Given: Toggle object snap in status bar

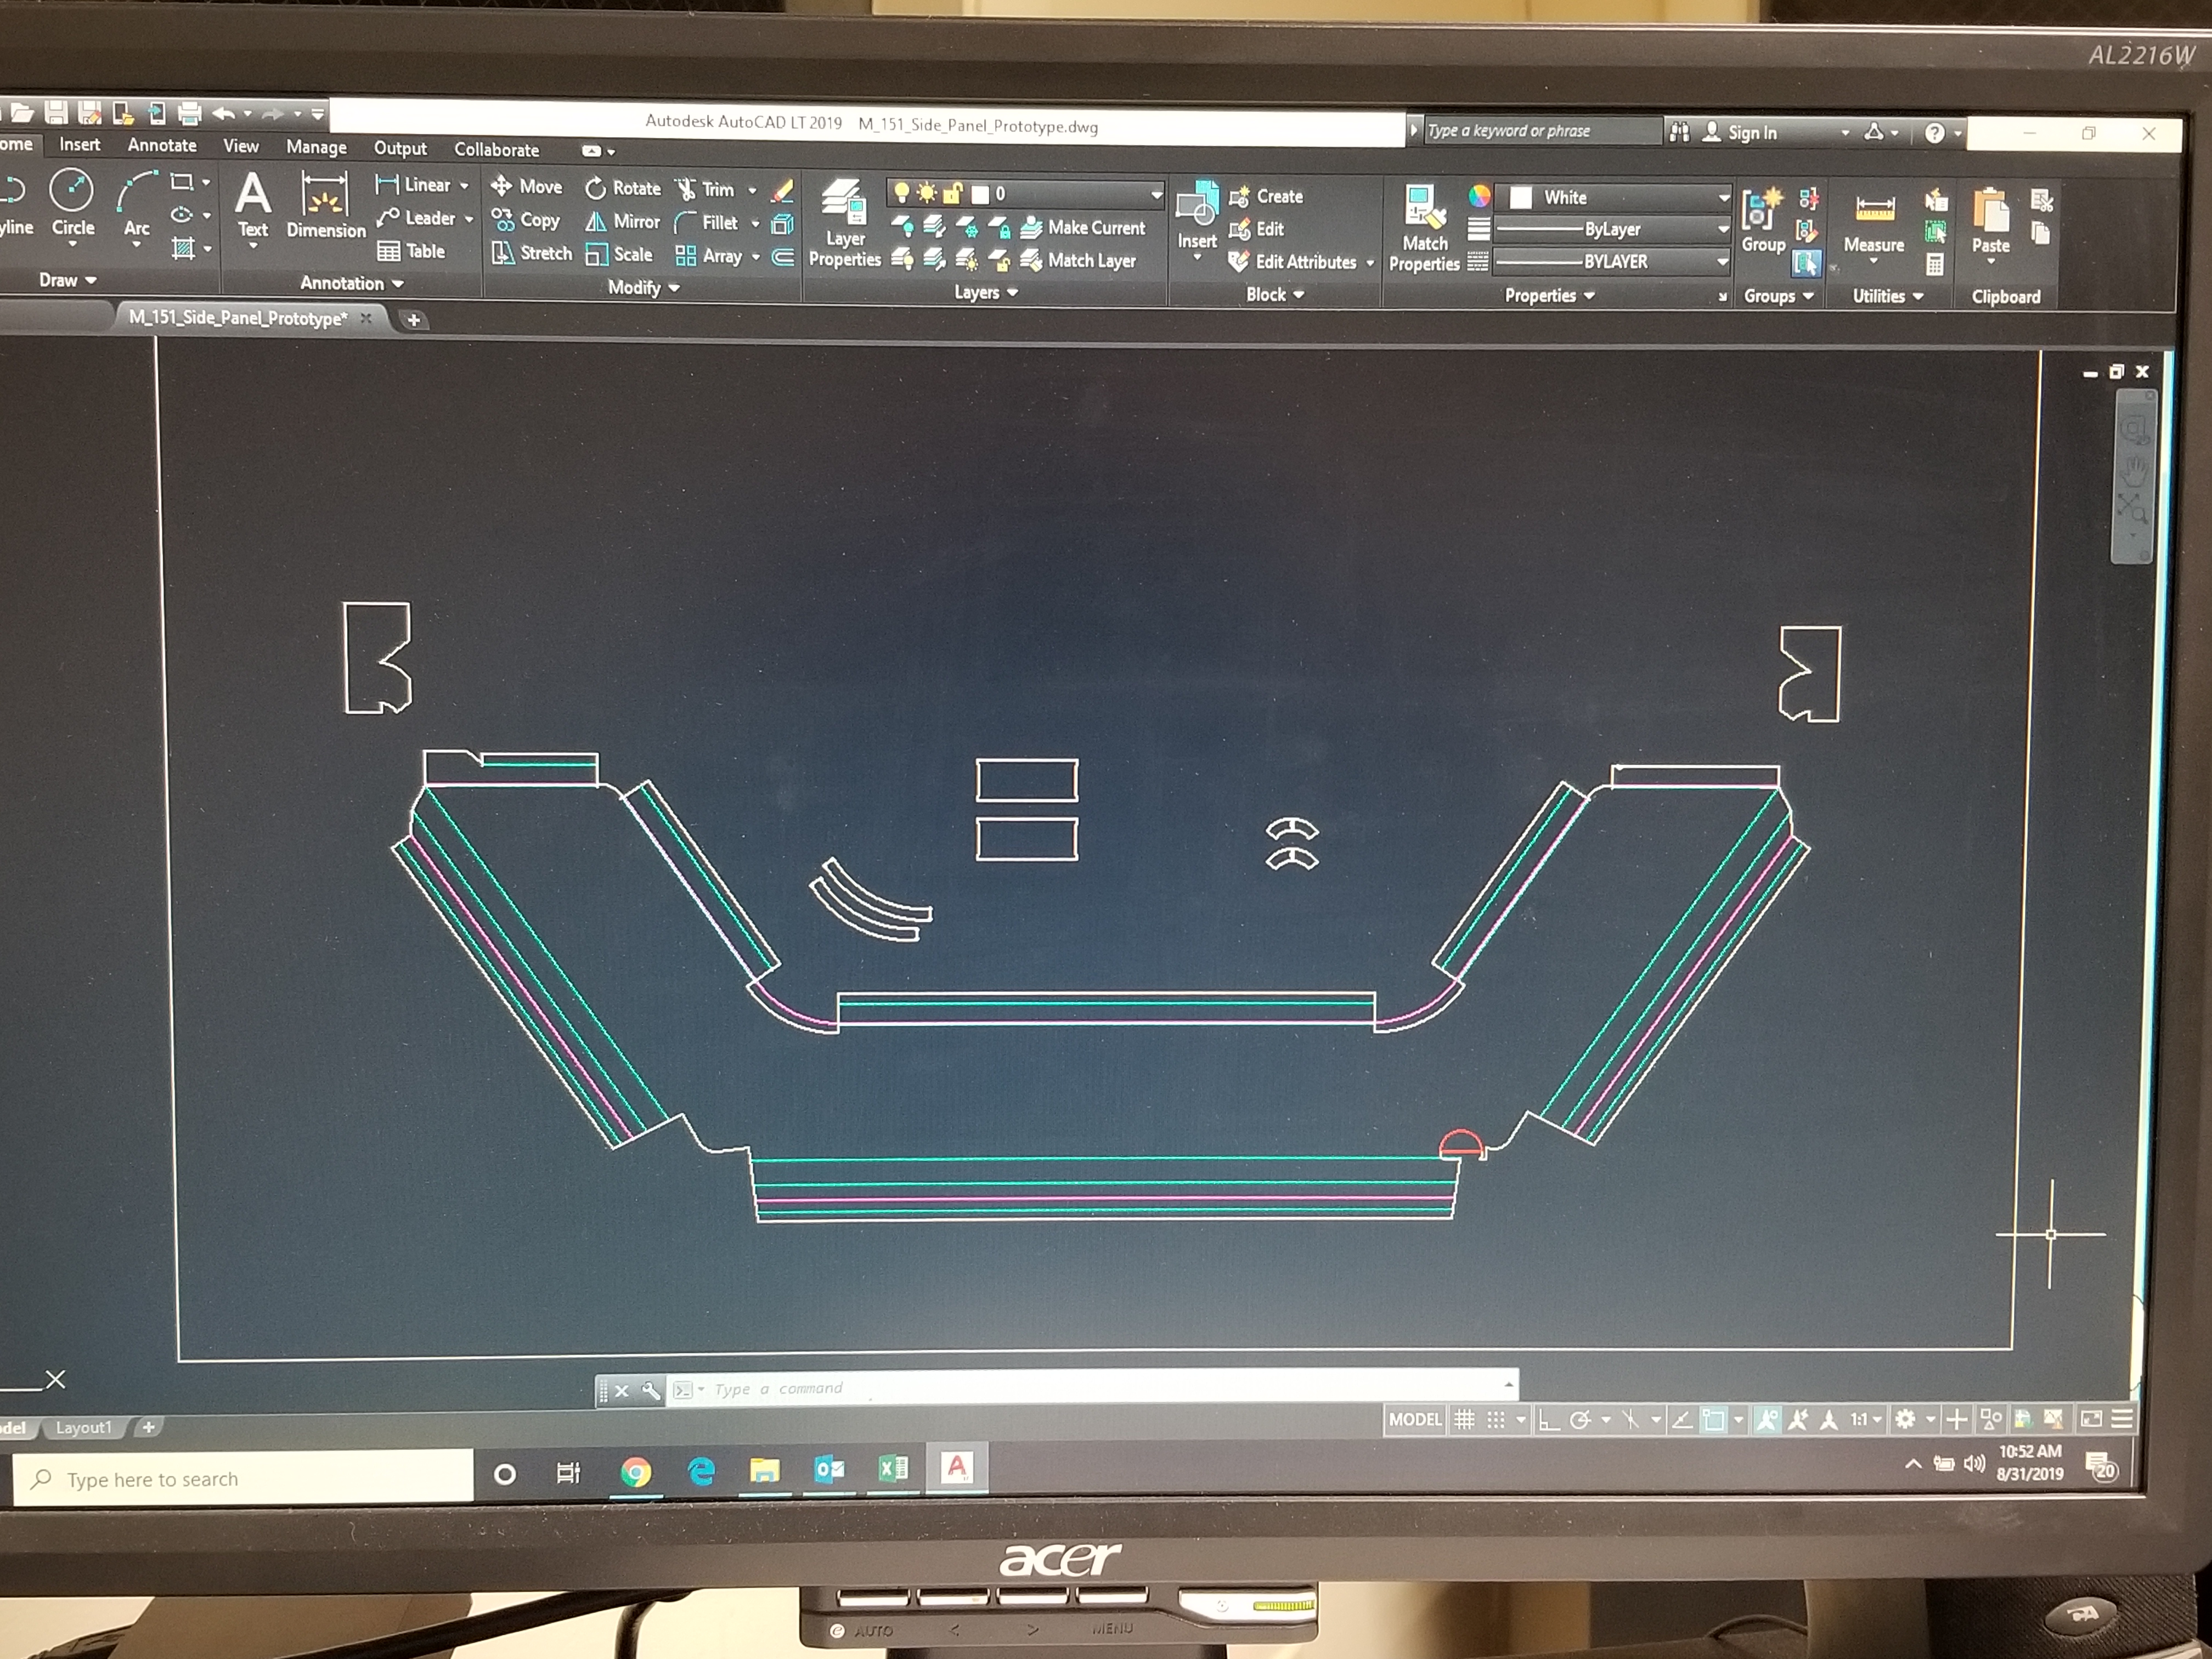Looking at the screenshot, I should pos(1714,1419).
